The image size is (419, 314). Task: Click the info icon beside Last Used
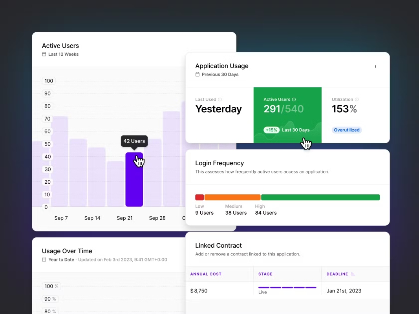[220, 99]
